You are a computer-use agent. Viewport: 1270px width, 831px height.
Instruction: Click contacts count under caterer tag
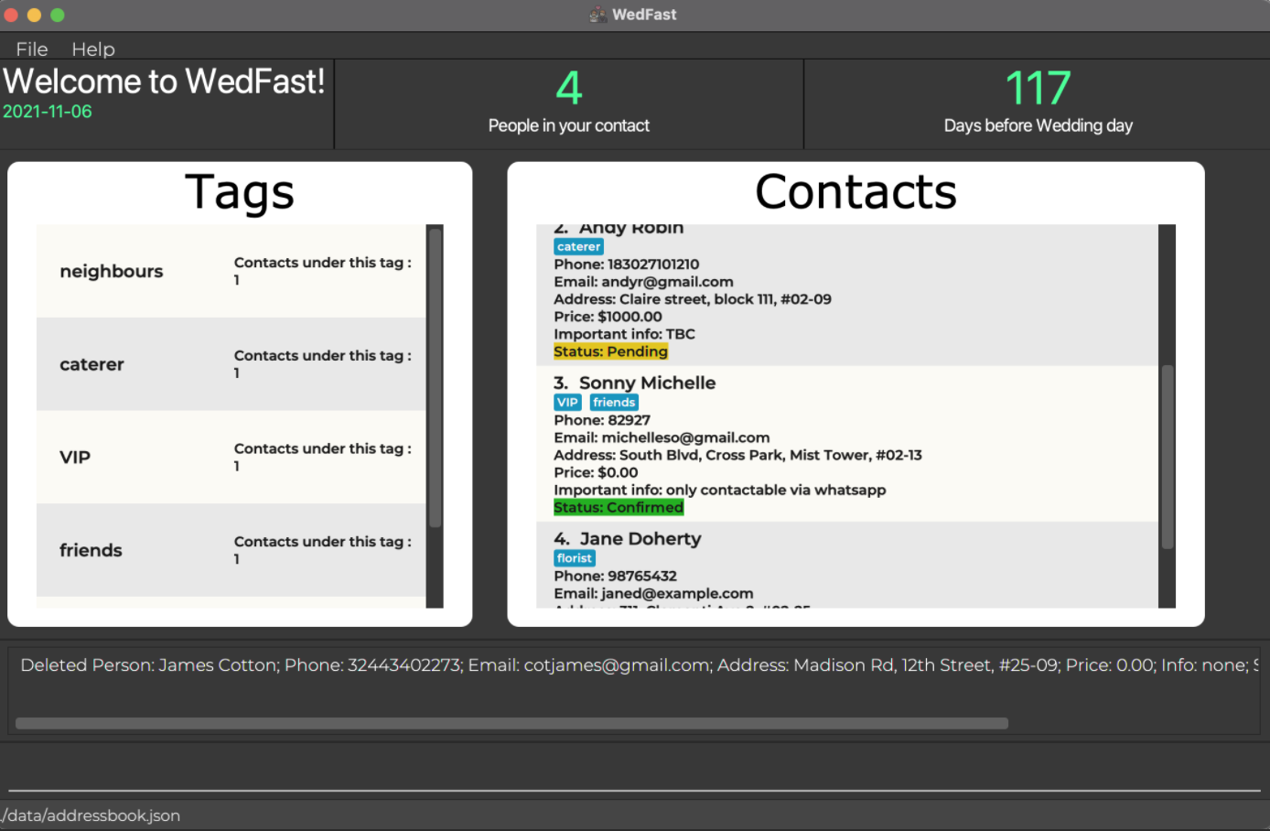(x=322, y=364)
